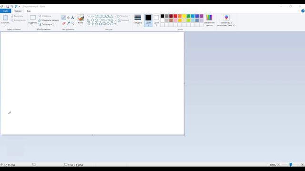Viewport: 305px width, 171px height.
Task: Open the Rotate (Повернуть) dropdown
Action: pos(46,24)
